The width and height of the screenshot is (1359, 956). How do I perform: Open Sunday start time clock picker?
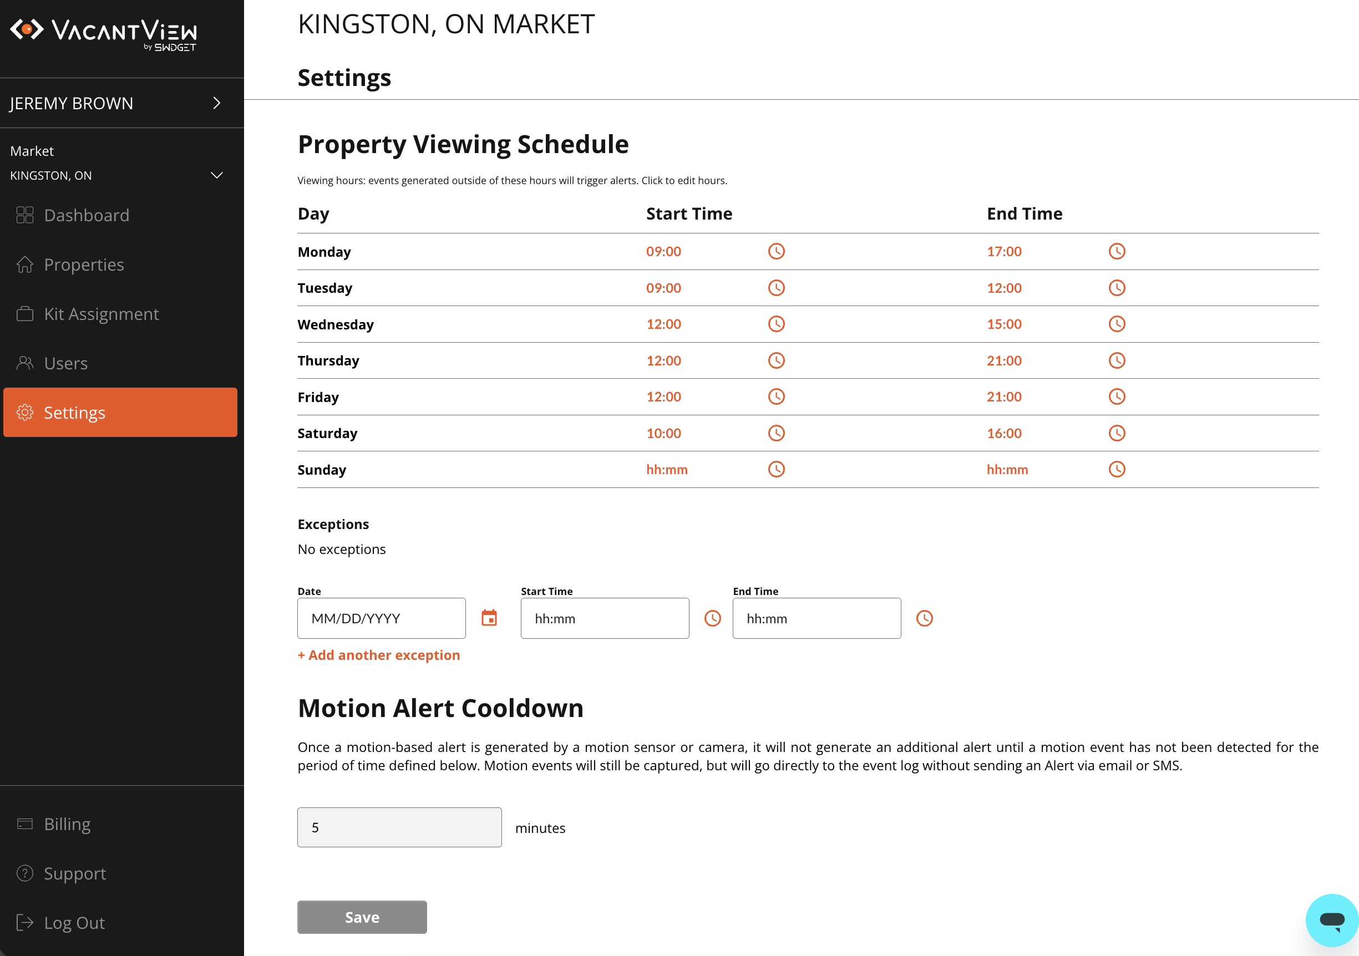pos(776,469)
